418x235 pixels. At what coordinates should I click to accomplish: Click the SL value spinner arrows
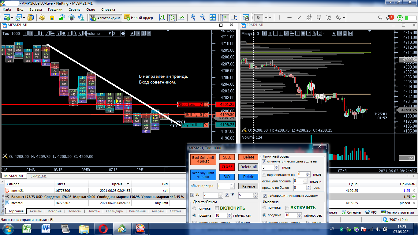click(221, 195)
